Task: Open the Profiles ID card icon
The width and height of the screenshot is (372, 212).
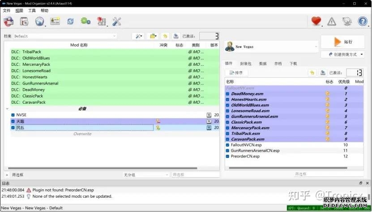Action: coord(55,21)
